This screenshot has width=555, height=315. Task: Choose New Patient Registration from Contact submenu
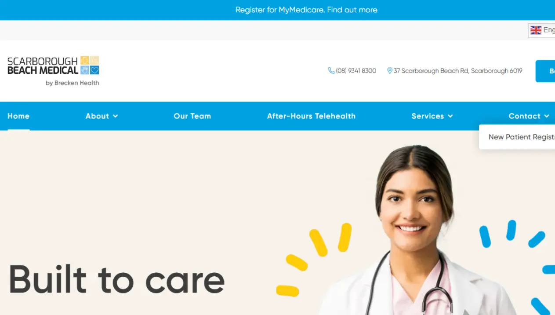[x=522, y=137]
